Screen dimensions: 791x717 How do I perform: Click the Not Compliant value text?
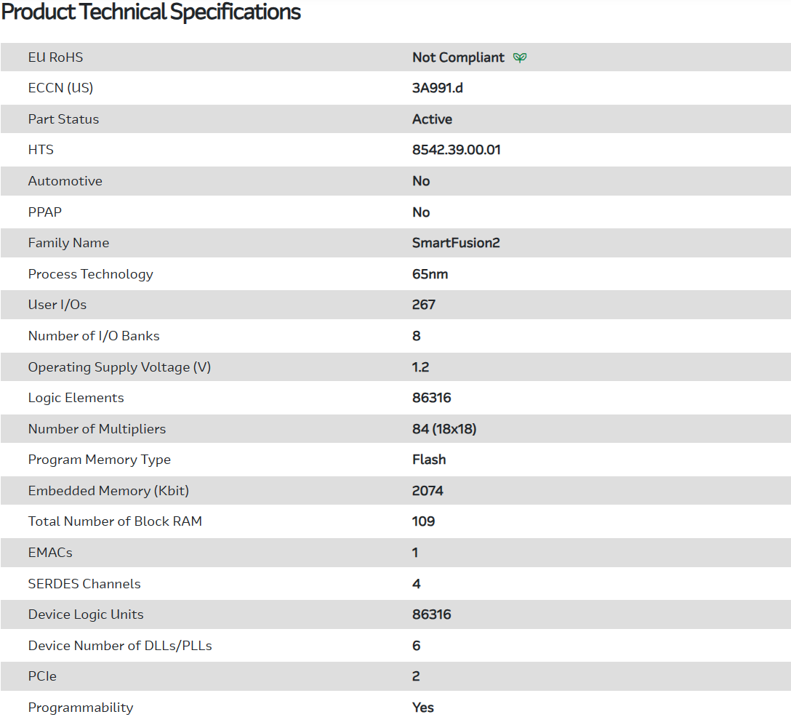click(x=458, y=57)
